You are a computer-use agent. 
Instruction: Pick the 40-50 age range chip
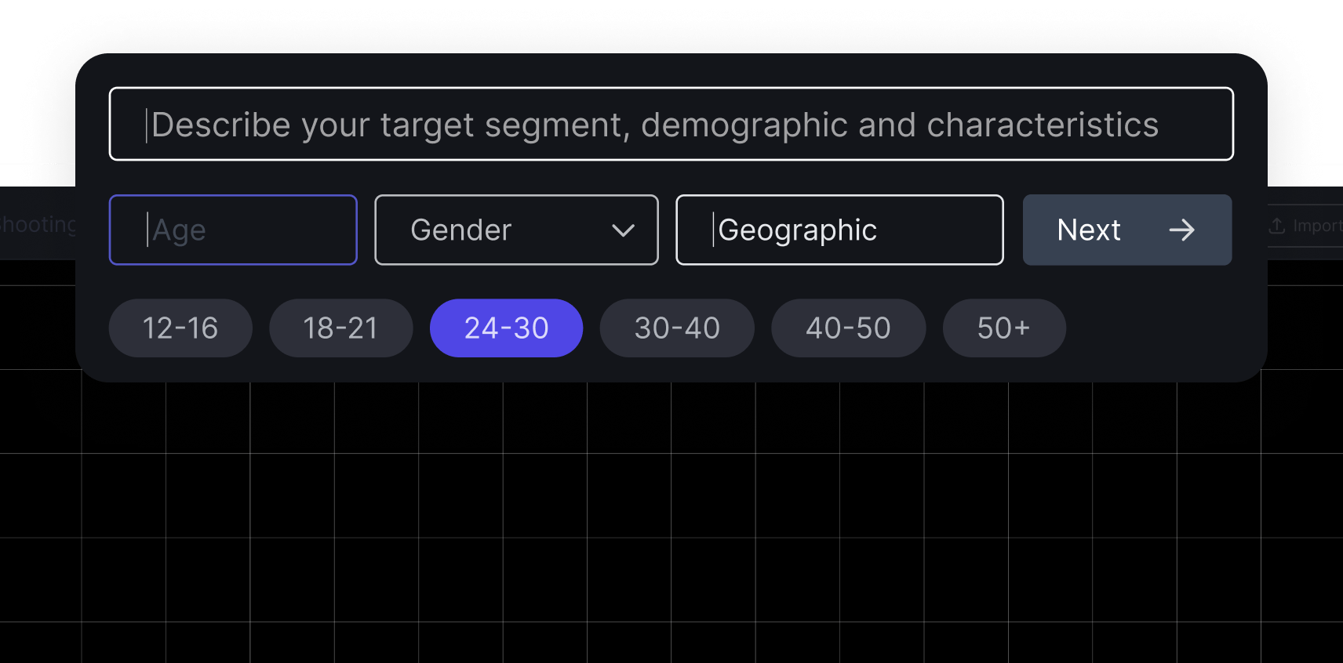(848, 328)
